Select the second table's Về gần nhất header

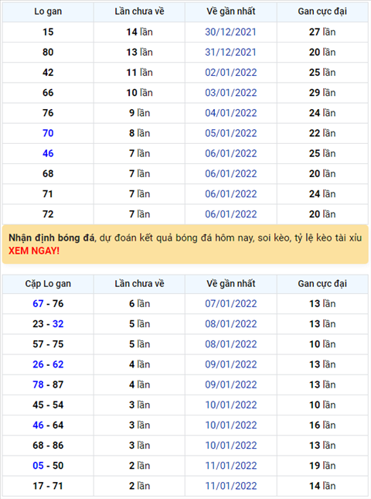231,284
